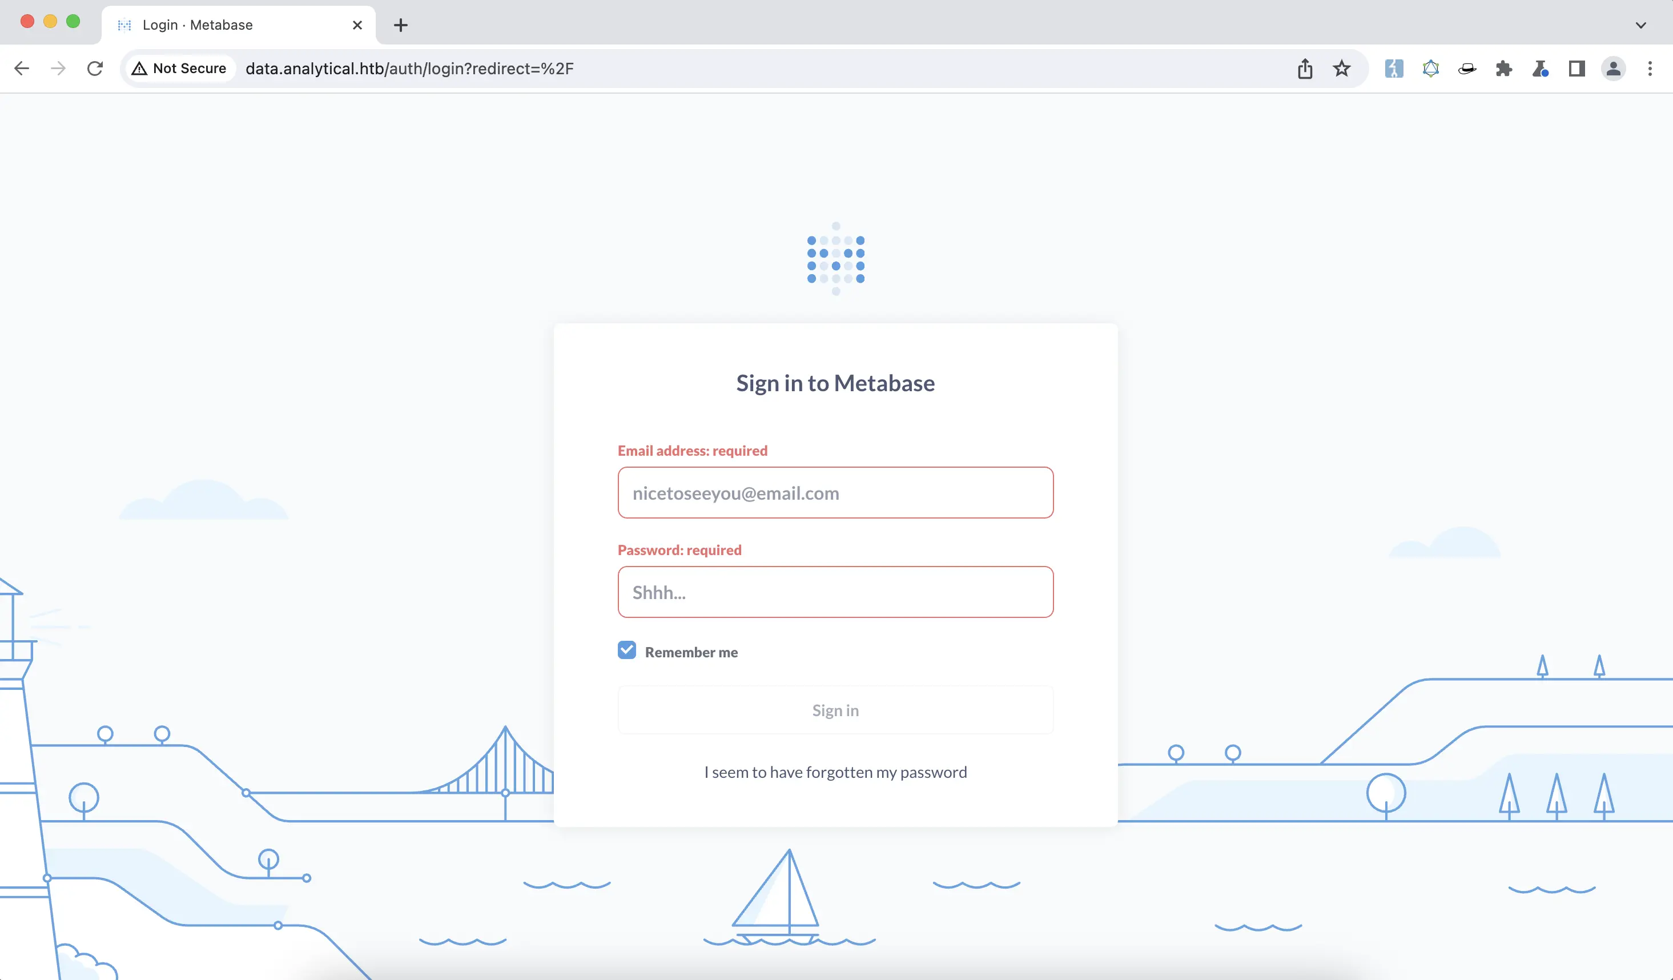Uncheck the Remember me checkbox

click(x=627, y=650)
